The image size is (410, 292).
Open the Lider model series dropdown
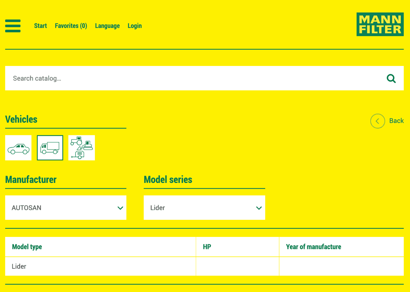204,208
